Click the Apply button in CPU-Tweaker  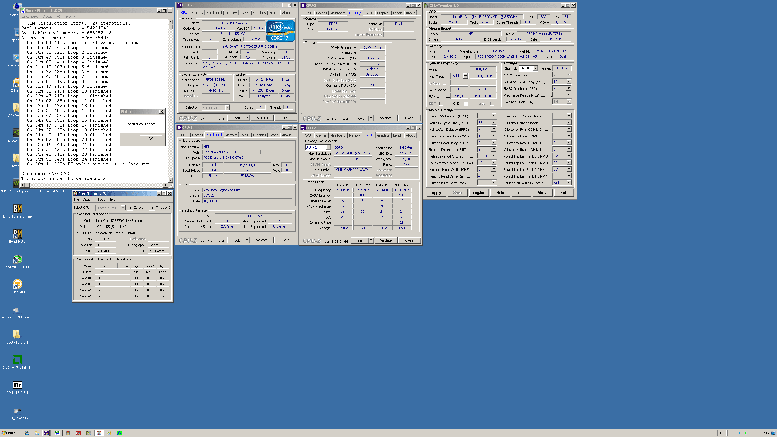coord(436,193)
